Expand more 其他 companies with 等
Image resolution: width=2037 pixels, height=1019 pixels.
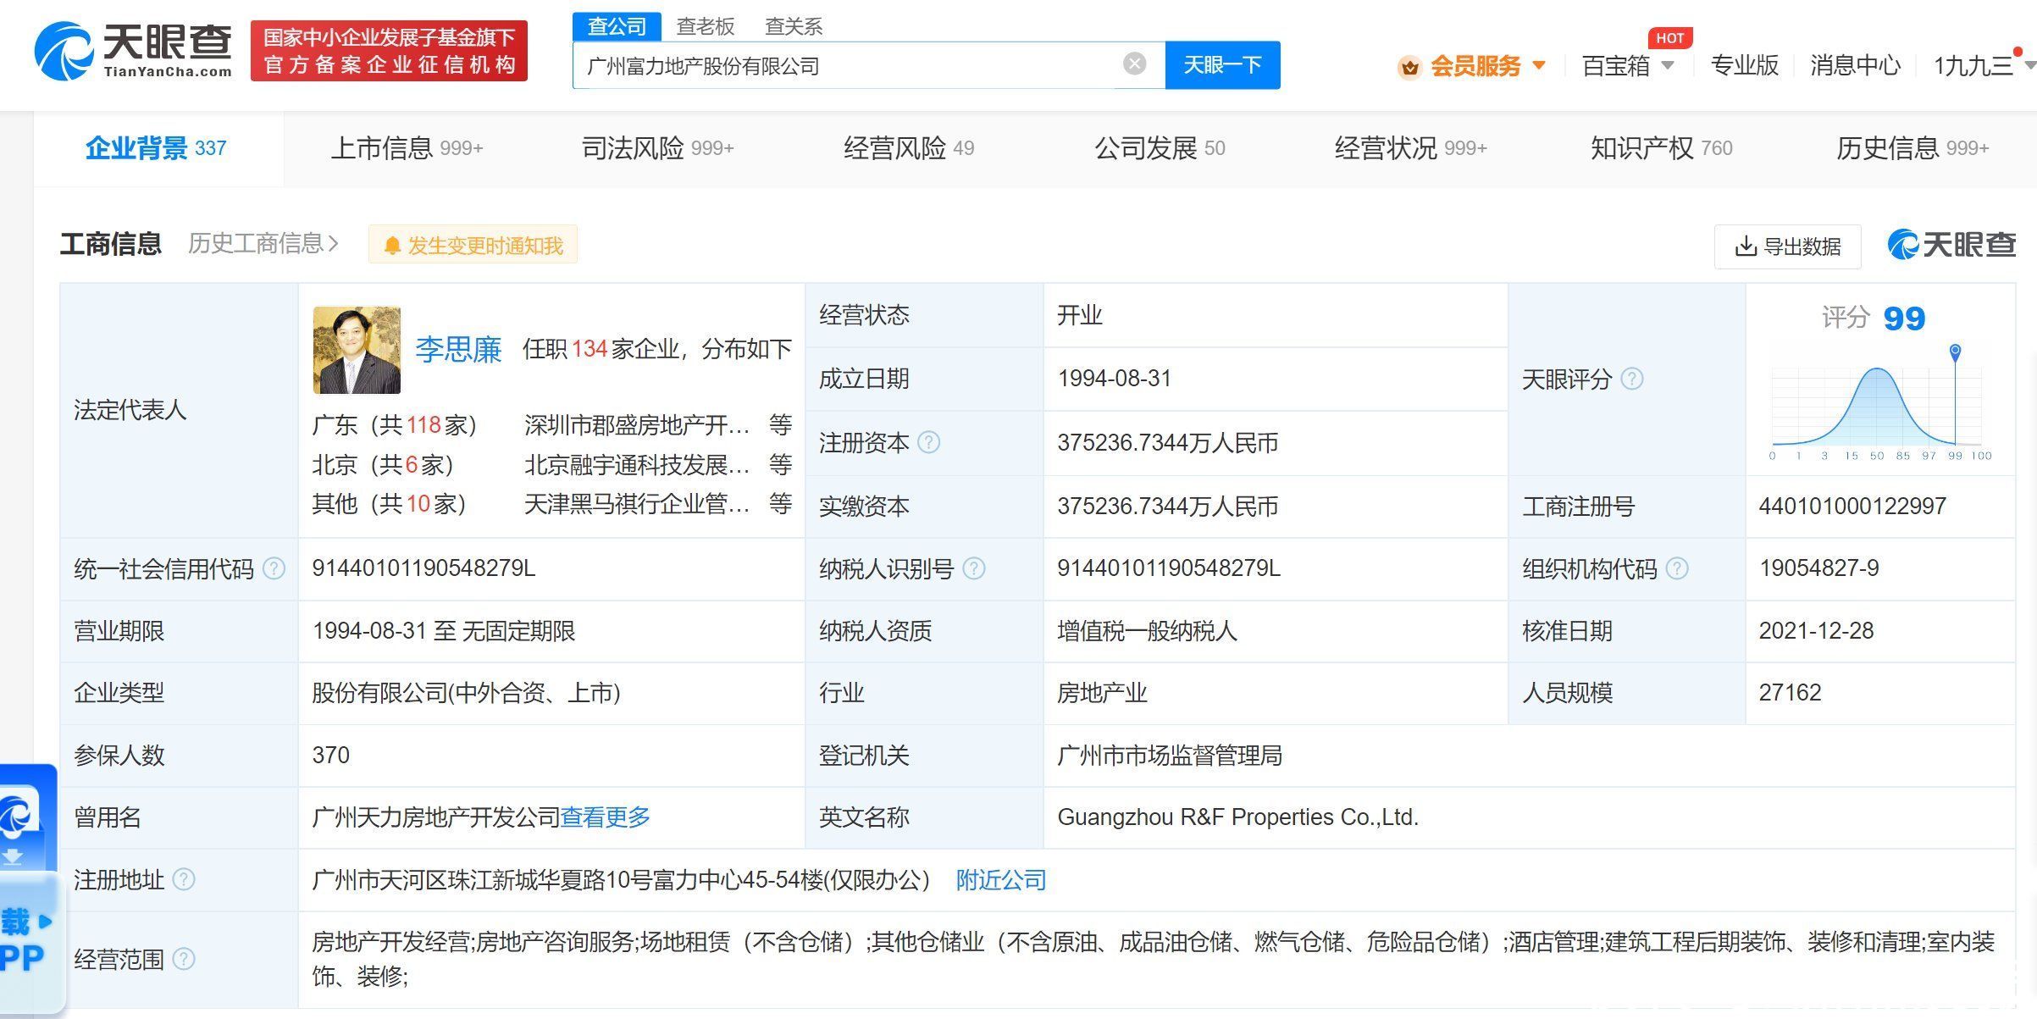pos(780,503)
